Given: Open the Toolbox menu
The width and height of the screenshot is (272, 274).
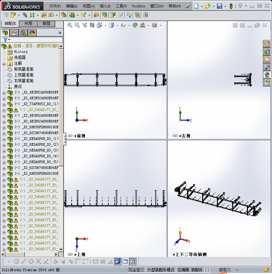Looking at the screenshot, I should (138, 6).
